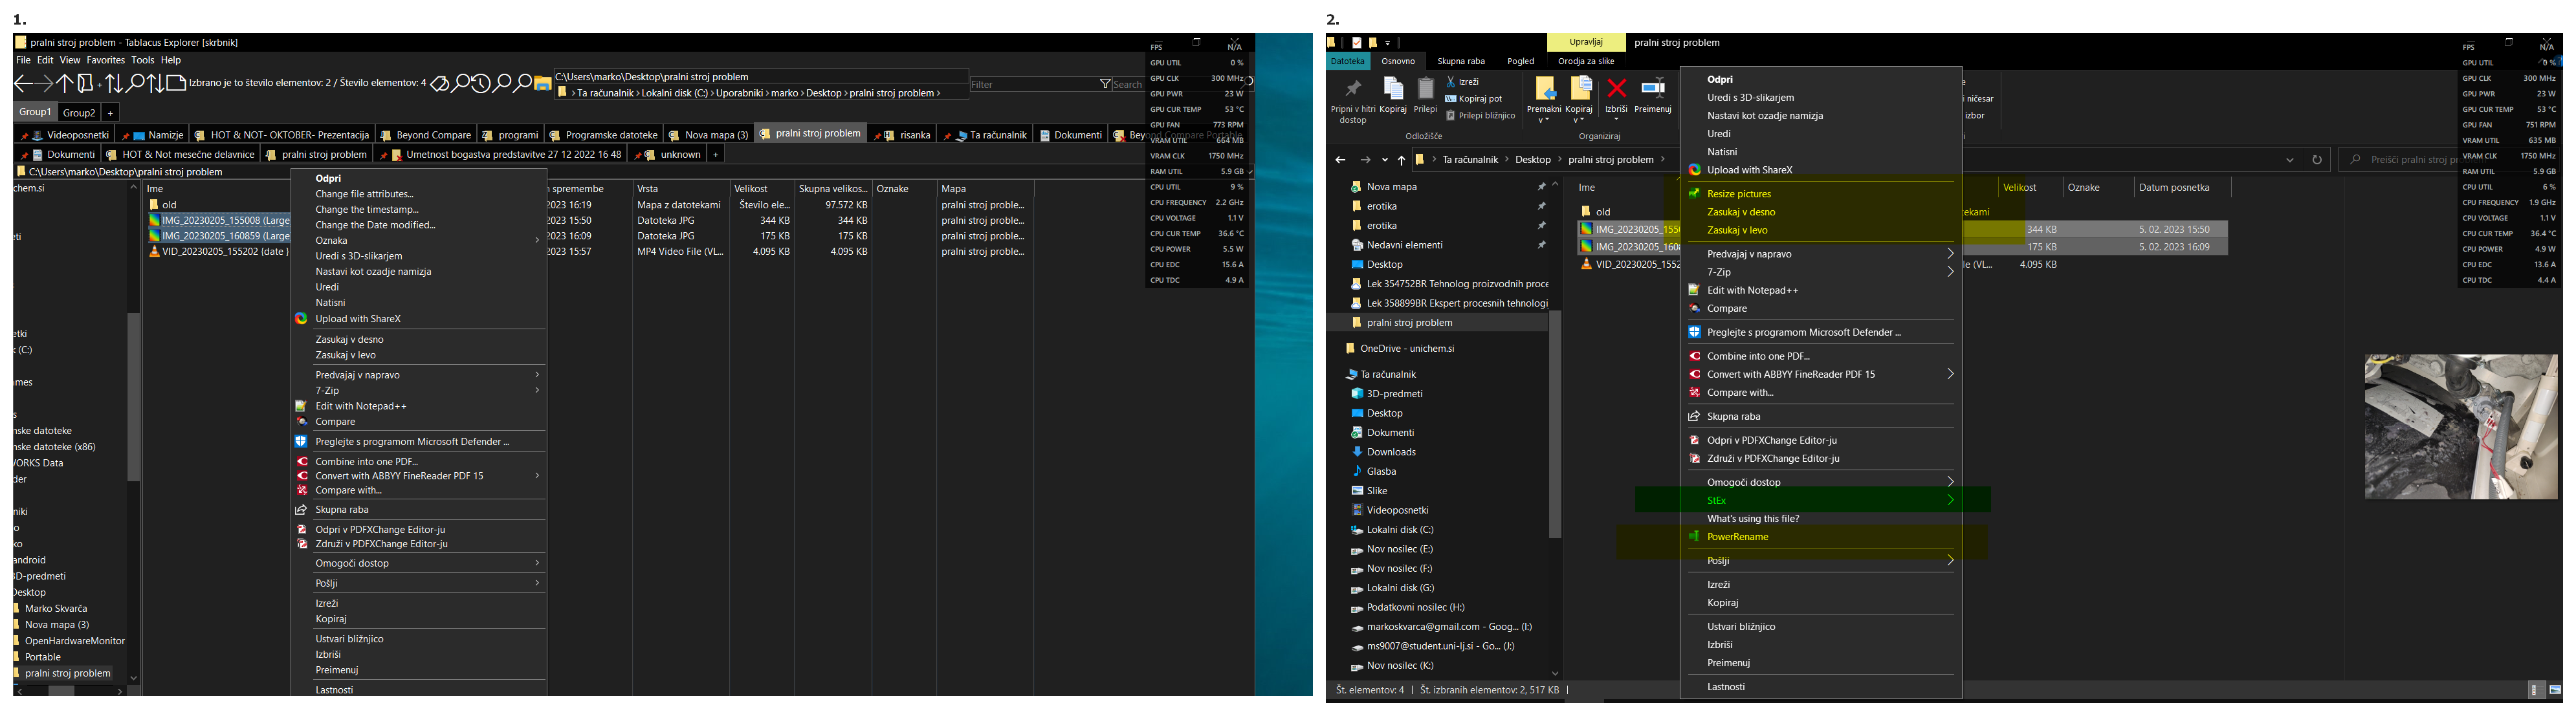Click the back arrow in File Explorer navigation

tap(1340, 160)
